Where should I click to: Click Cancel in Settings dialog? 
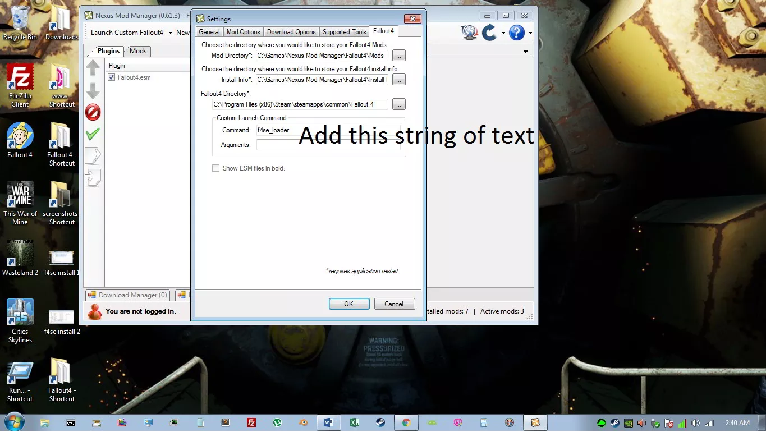[x=394, y=304]
